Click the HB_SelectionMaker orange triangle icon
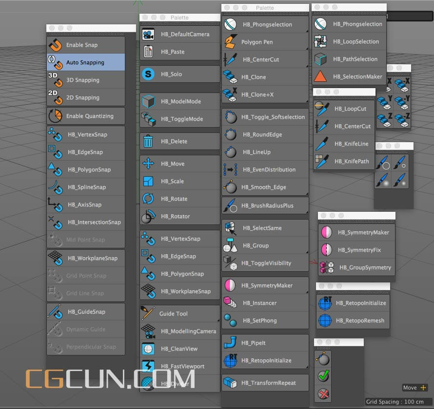 (x=320, y=77)
